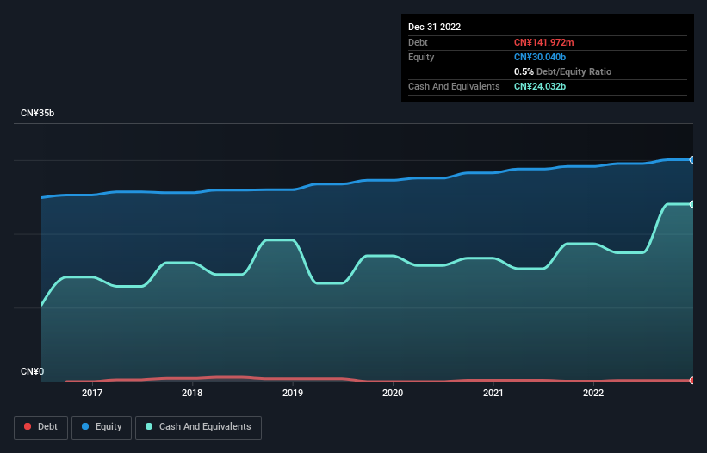This screenshot has width=707, height=453.
Task: Toggle the Debt series legend button
Action: coord(41,427)
